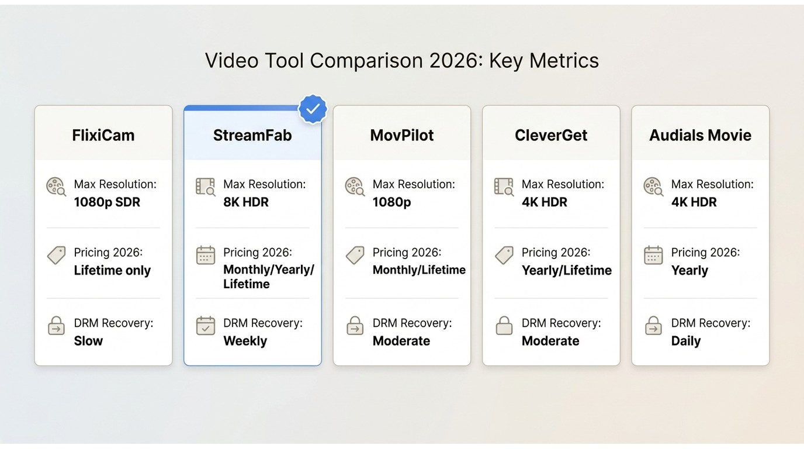The image size is (804, 449).
Task: Click the MovPilot DRM Recovery lock icon
Action: click(355, 326)
